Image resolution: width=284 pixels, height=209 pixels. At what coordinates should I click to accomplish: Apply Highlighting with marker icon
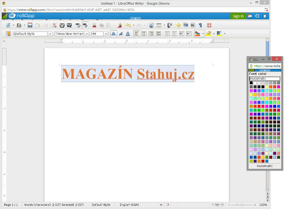pos(209,34)
